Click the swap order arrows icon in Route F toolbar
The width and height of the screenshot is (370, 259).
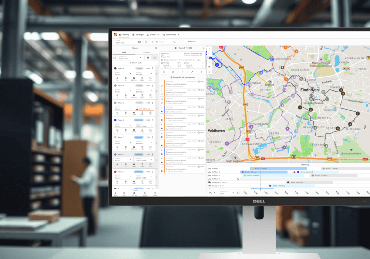tap(182, 72)
